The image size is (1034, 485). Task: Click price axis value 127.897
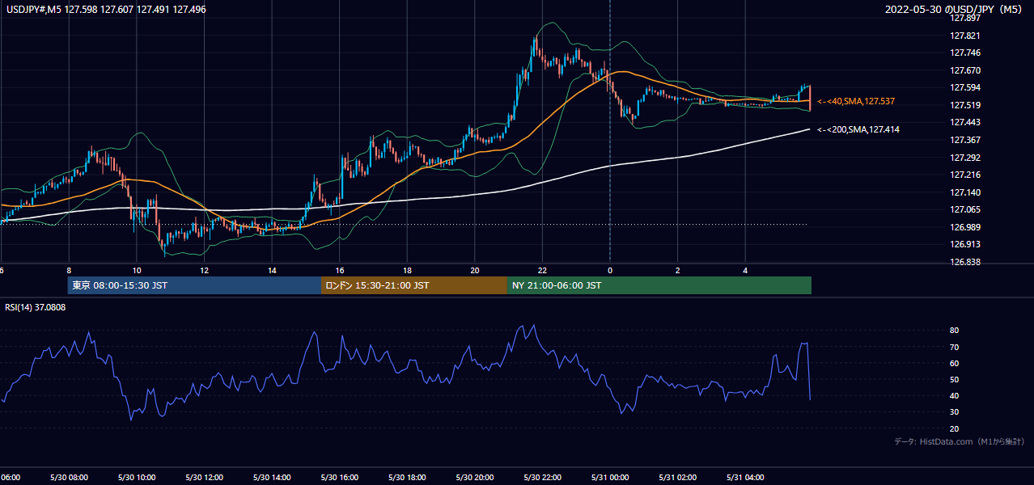pos(964,18)
